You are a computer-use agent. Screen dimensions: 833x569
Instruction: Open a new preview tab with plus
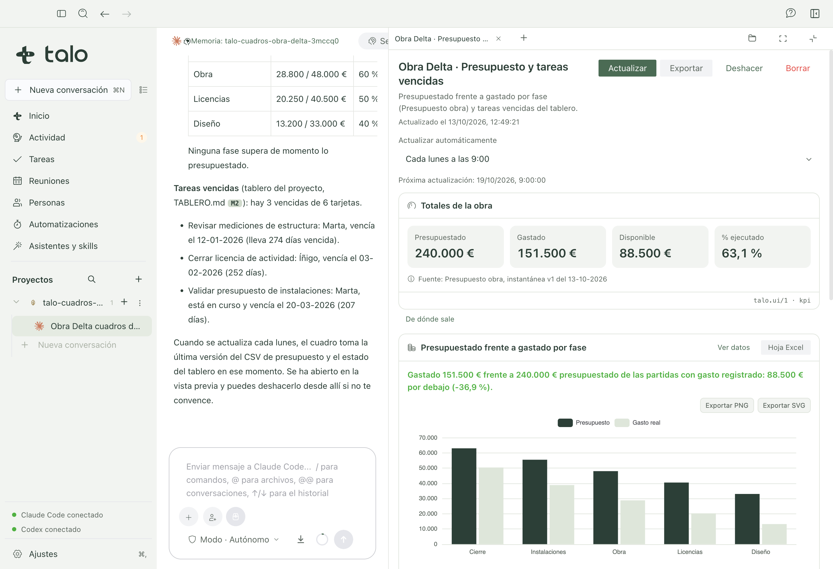click(524, 38)
